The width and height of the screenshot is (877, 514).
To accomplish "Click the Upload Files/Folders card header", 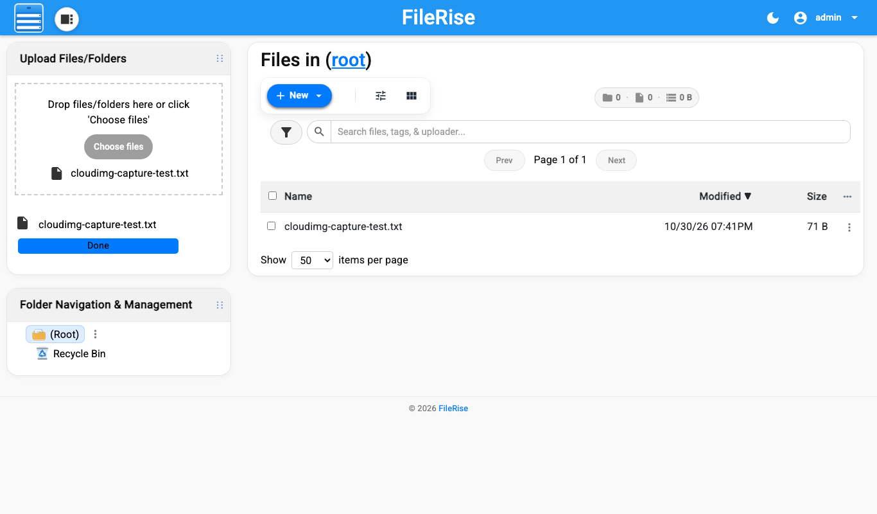I will pyautogui.click(x=119, y=58).
